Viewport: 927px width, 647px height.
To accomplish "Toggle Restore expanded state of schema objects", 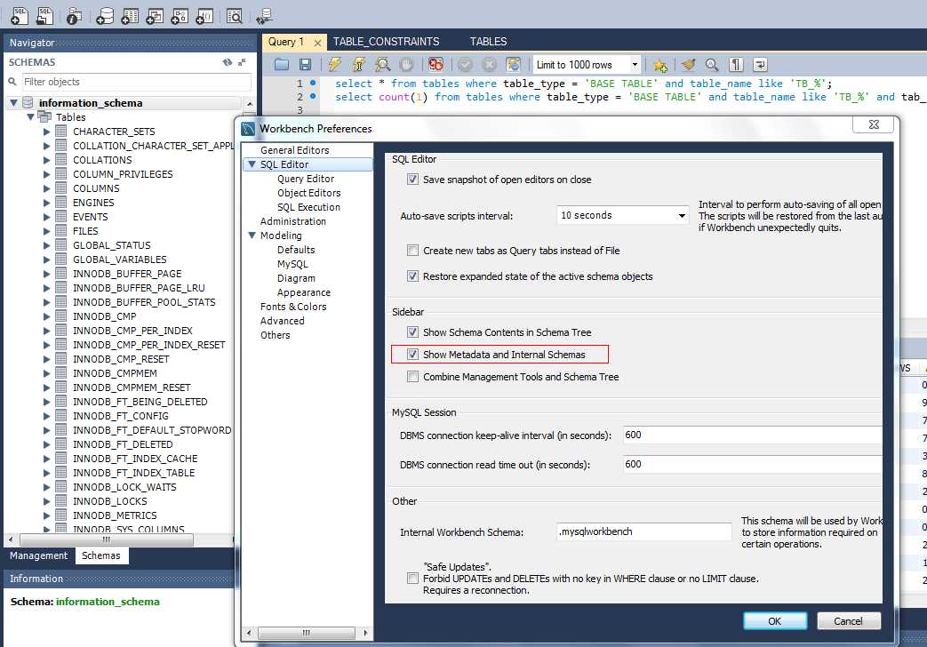I will point(412,276).
